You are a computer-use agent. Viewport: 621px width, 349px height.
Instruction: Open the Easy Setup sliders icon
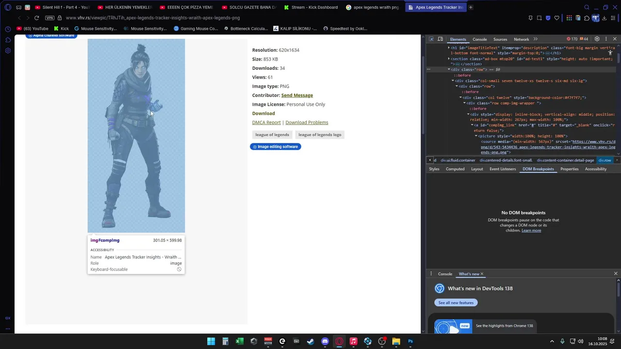click(613, 18)
